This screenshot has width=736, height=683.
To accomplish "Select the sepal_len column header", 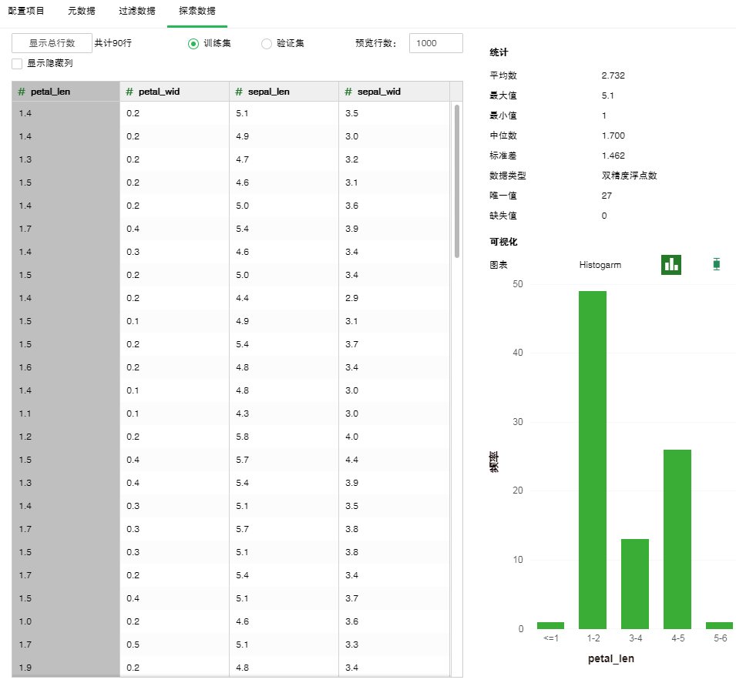I will tap(284, 92).
